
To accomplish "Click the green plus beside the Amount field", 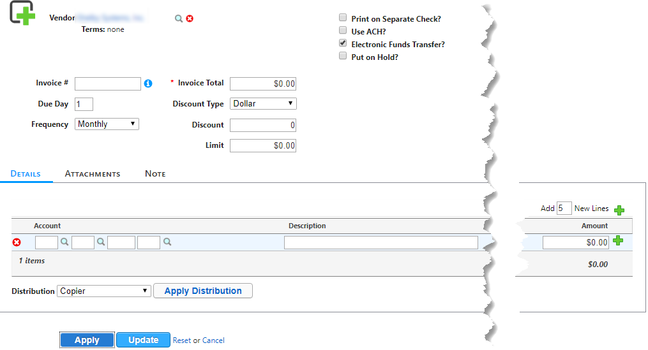I will point(617,241).
